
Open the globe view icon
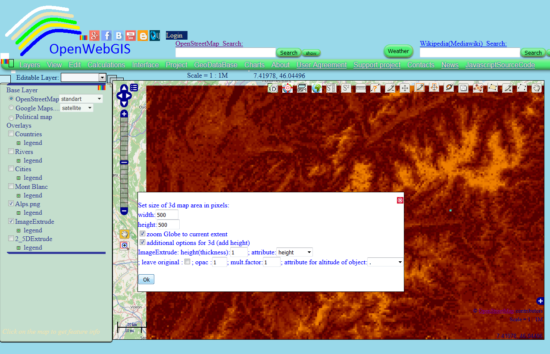(317, 88)
